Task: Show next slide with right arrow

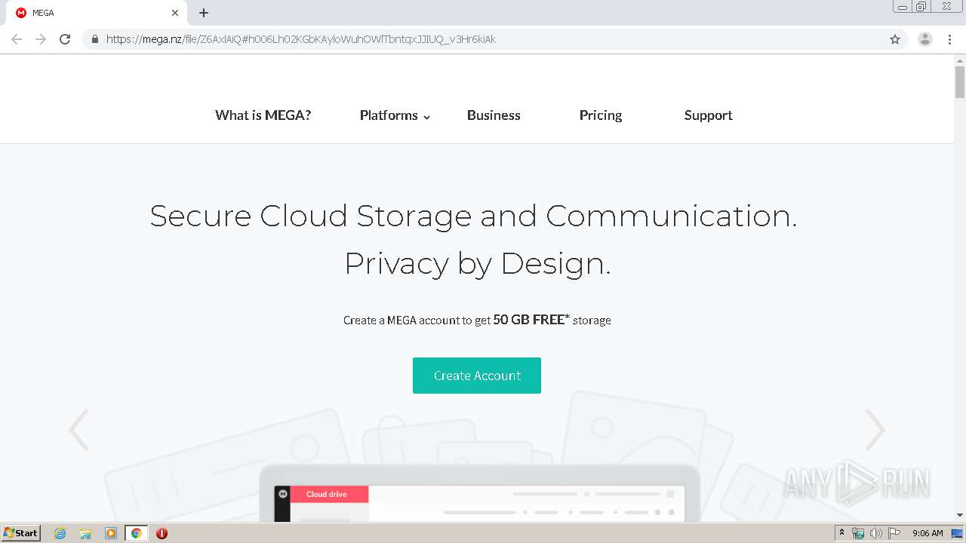Action: point(875,430)
